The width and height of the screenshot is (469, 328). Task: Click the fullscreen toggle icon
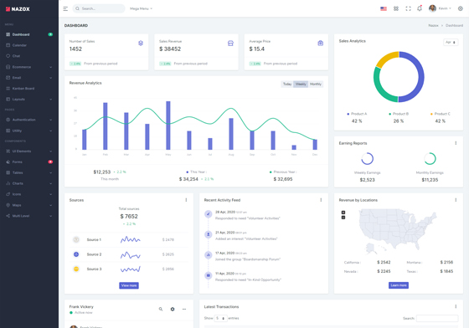point(408,8)
